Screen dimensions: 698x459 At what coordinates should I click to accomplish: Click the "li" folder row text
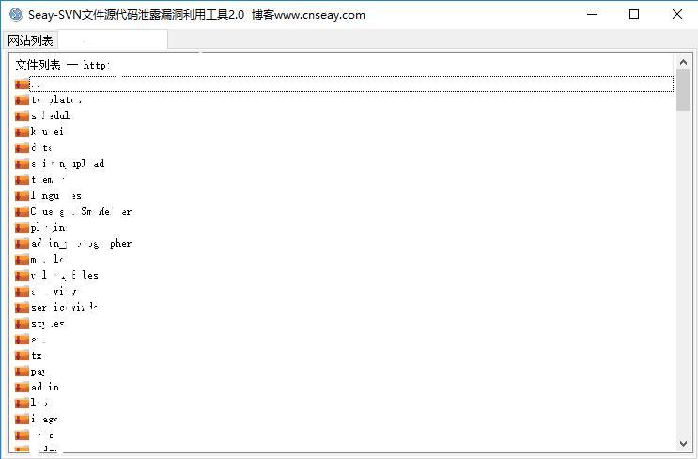click(39, 403)
